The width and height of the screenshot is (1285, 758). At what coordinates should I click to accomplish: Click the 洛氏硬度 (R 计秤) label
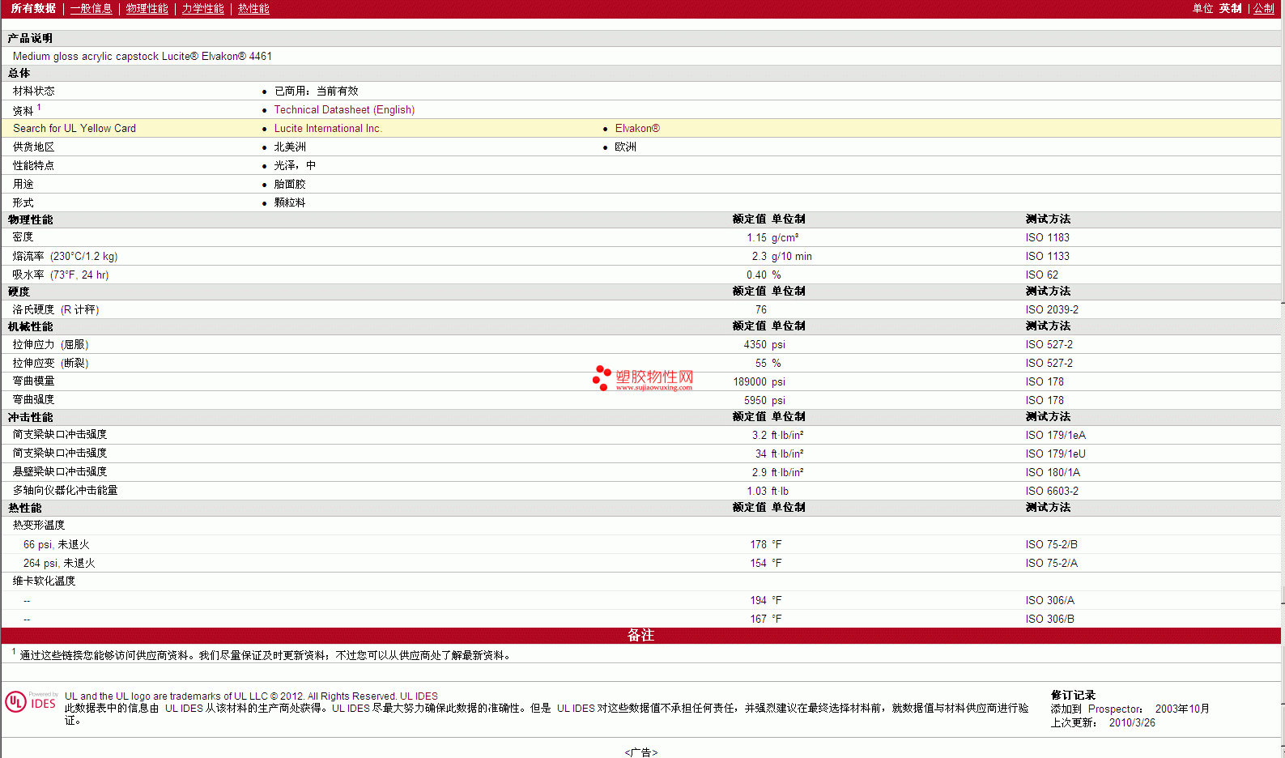[56, 310]
